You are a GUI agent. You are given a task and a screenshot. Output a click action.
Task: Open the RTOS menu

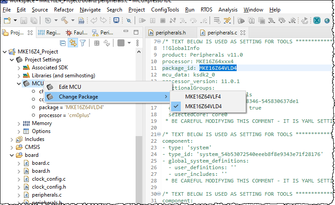(206, 10)
